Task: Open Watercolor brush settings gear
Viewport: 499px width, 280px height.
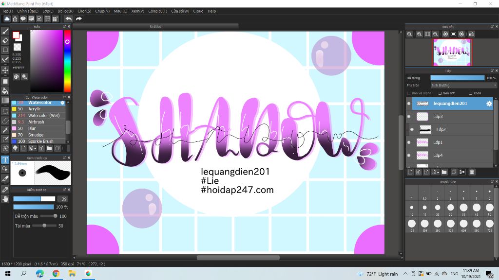Action: pos(62,103)
